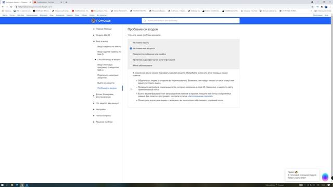Open 'Вход в сервисы на Mail.ru' article
The image size is (333, 187).
109,46
